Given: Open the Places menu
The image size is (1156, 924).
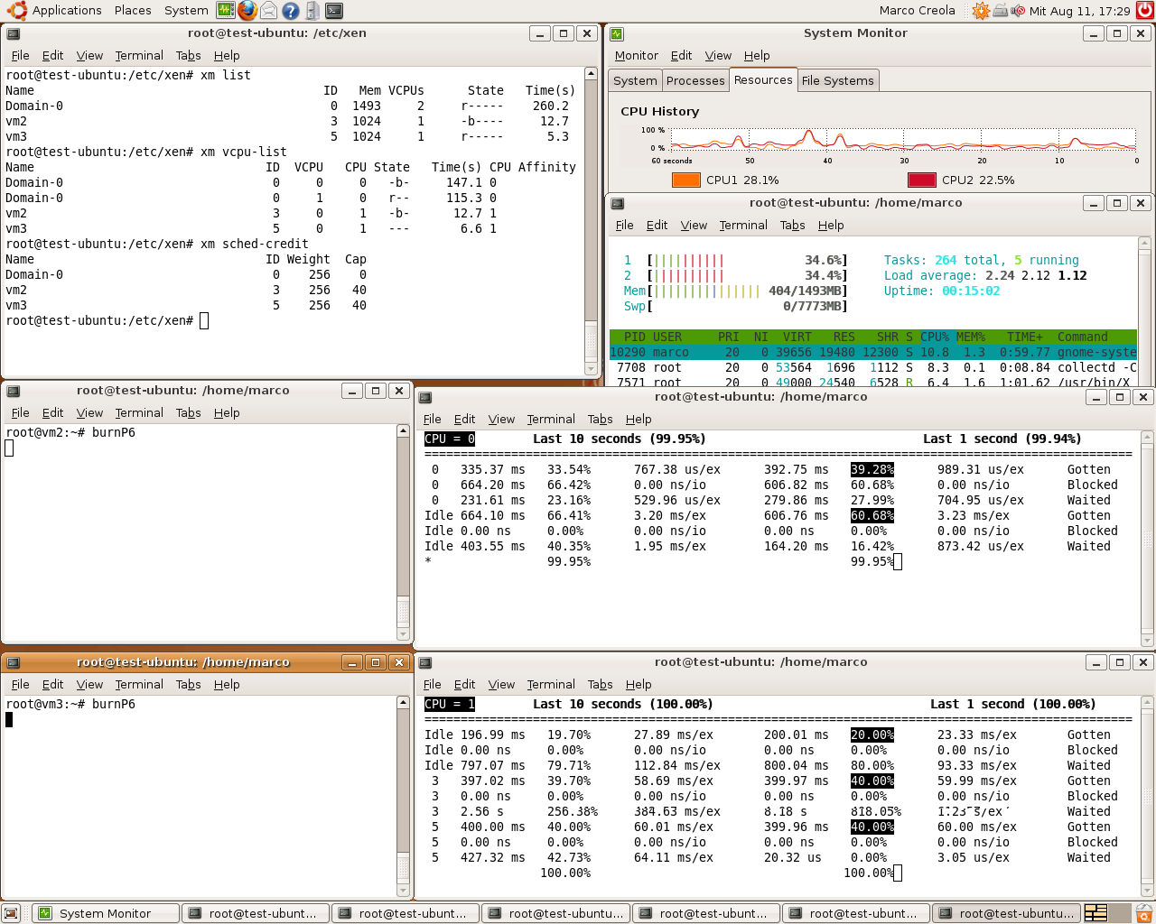Looking at the screenshot, I should click(133, 11).
